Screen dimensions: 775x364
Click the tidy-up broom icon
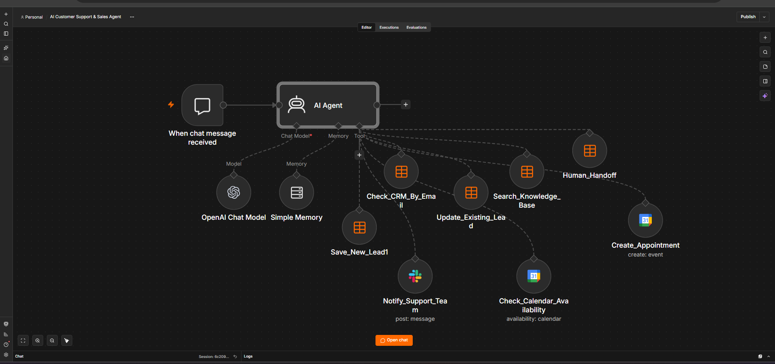(67, 341)
